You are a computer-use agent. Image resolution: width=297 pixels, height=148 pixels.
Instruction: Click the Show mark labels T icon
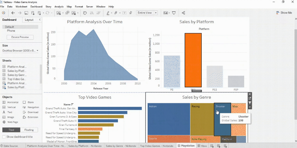[124, 13]
